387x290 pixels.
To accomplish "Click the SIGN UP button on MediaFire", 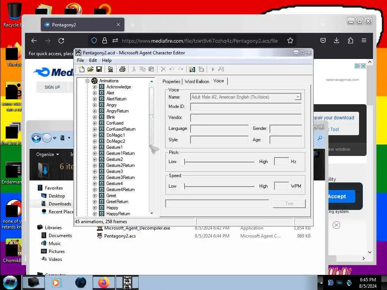I will pos(52,87).
